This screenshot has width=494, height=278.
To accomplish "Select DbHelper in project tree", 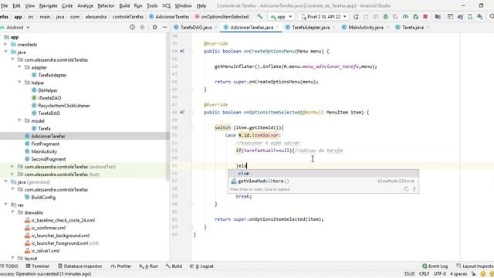I will point(48,90).
